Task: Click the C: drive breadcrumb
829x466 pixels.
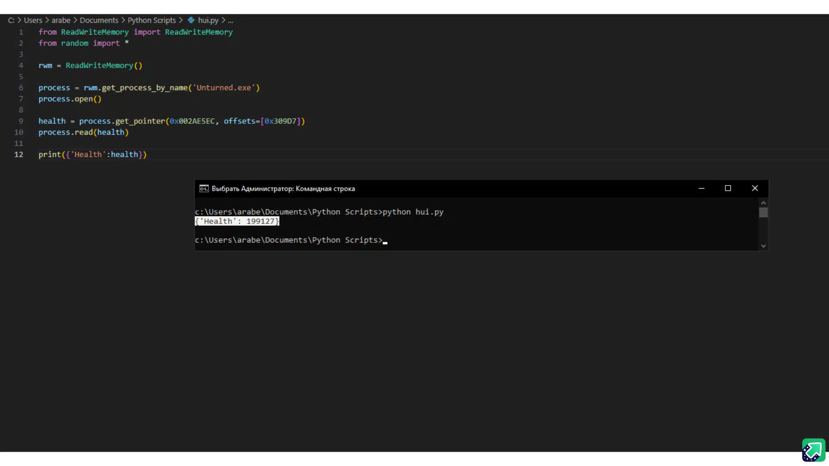Action: click(11, 20)
